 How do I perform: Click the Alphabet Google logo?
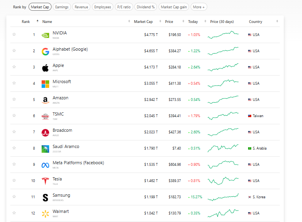[46, 51]
